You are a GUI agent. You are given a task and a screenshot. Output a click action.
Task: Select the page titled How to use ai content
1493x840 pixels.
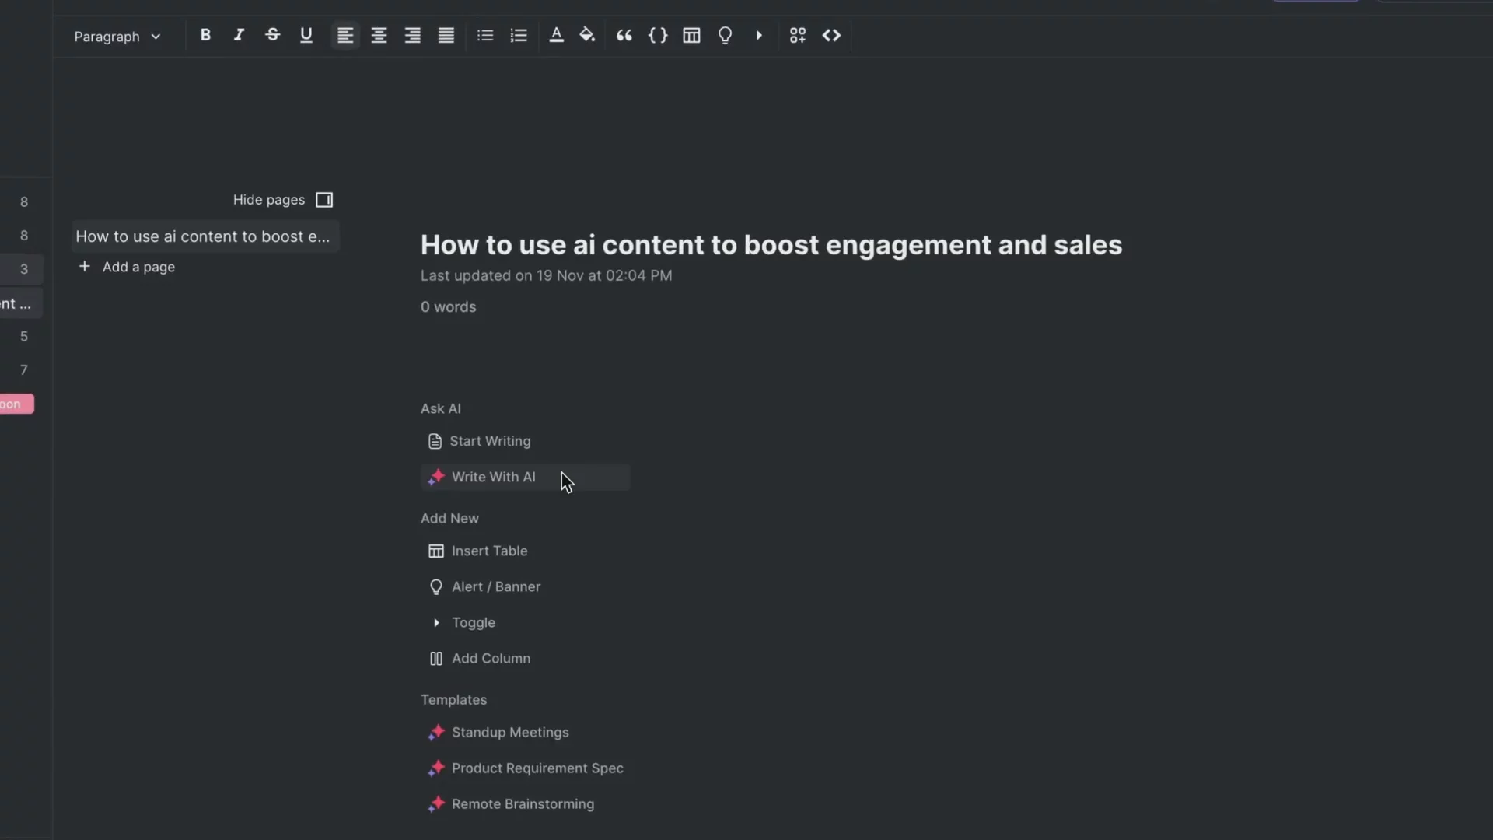point(203,236)
